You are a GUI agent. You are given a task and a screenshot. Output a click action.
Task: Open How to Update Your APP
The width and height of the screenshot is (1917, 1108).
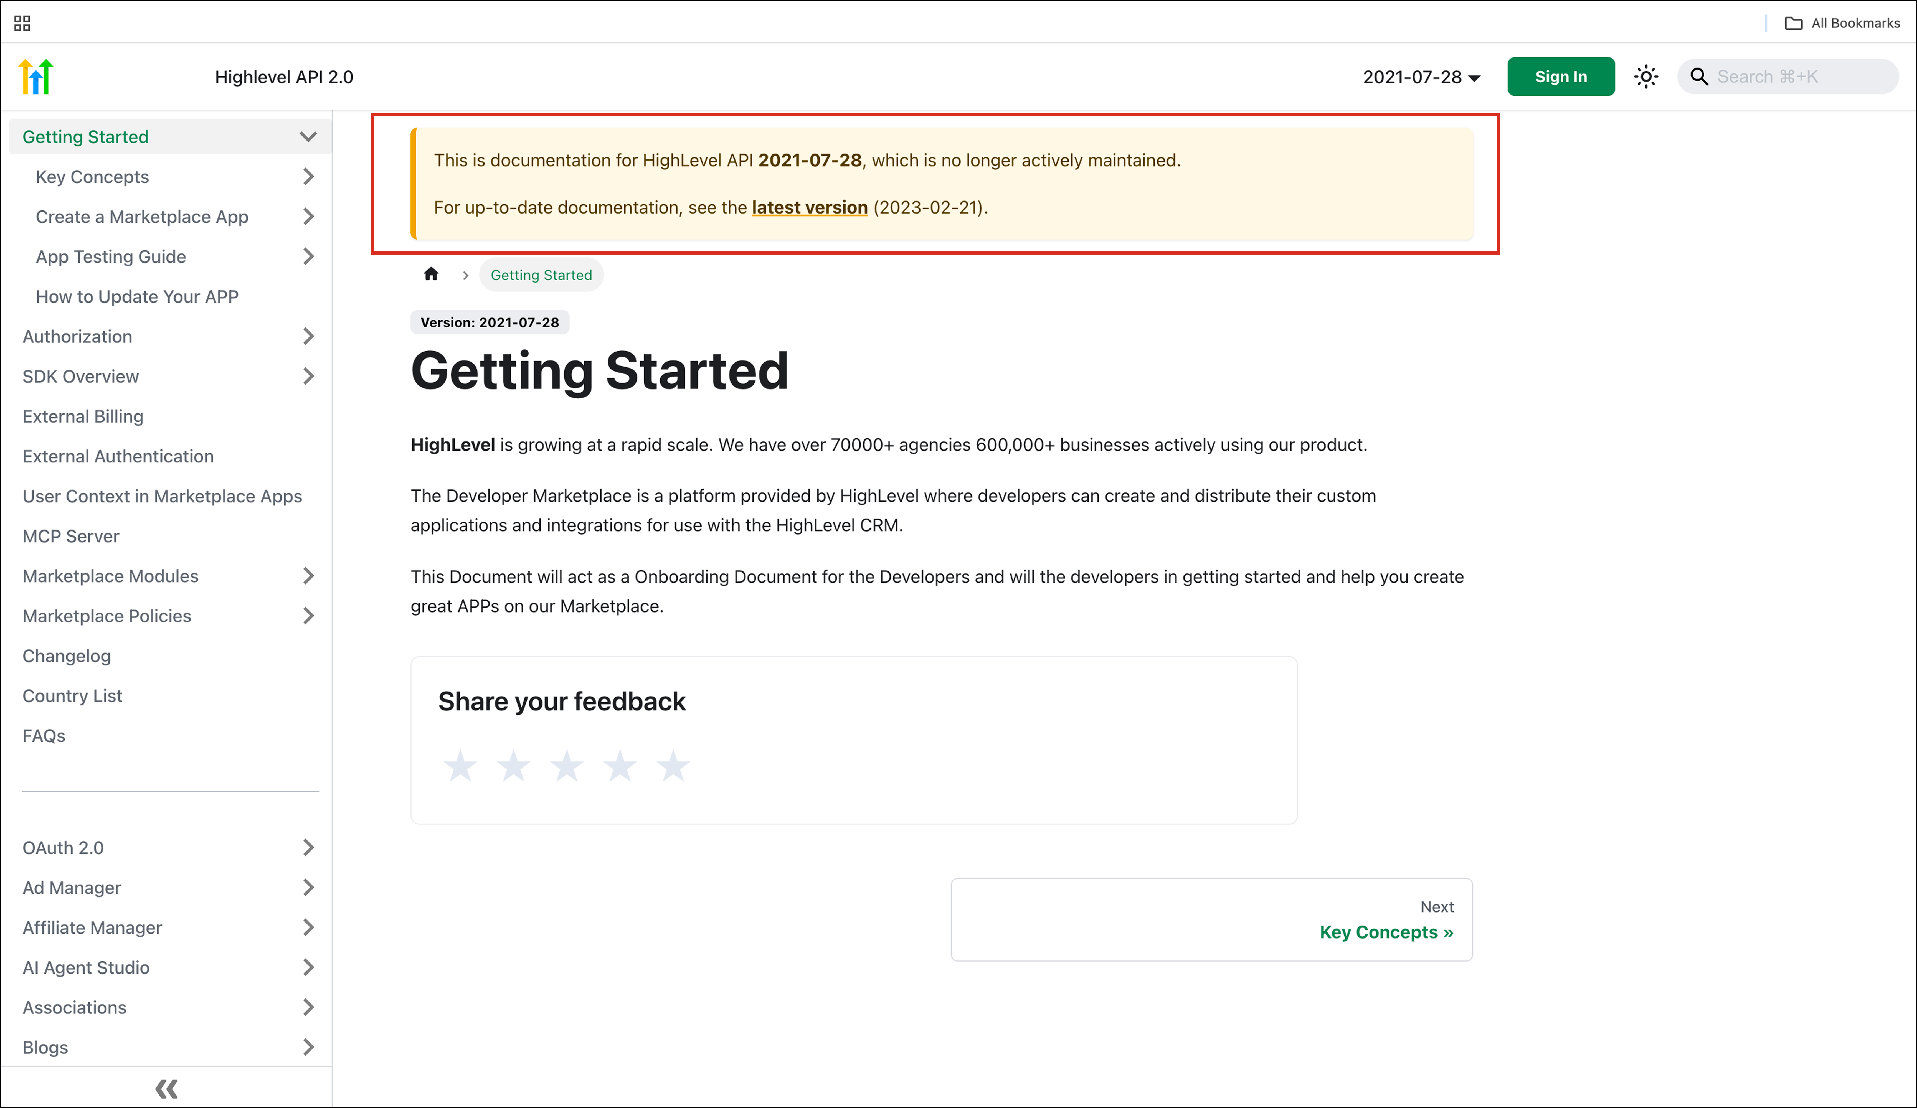click(x=137, y=297)
